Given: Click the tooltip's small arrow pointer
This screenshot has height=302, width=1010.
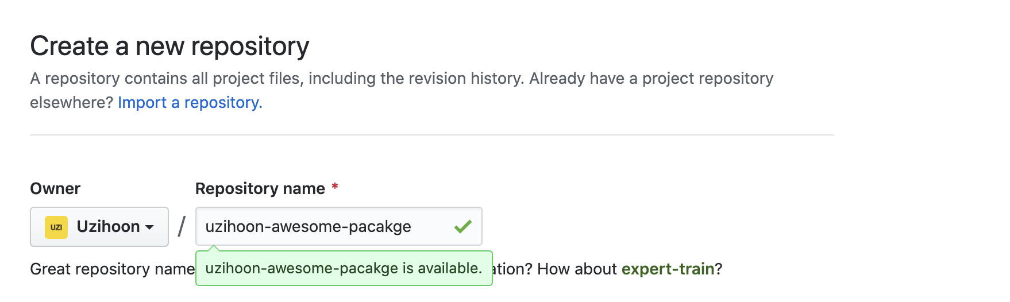Looking at the screenshot, I should (213, 248).
